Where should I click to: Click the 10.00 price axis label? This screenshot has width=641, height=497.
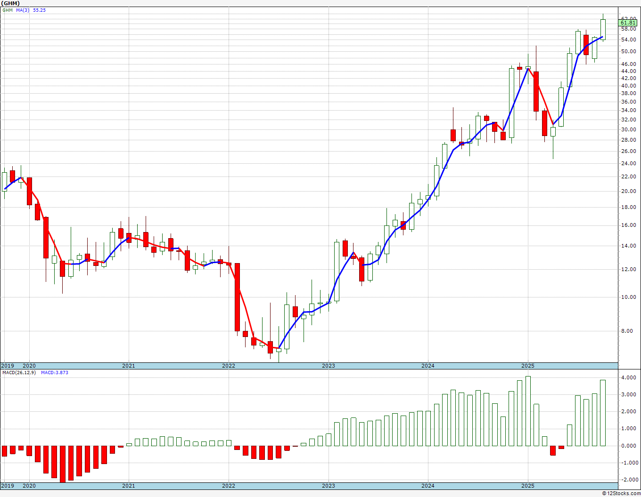point(629,297)
